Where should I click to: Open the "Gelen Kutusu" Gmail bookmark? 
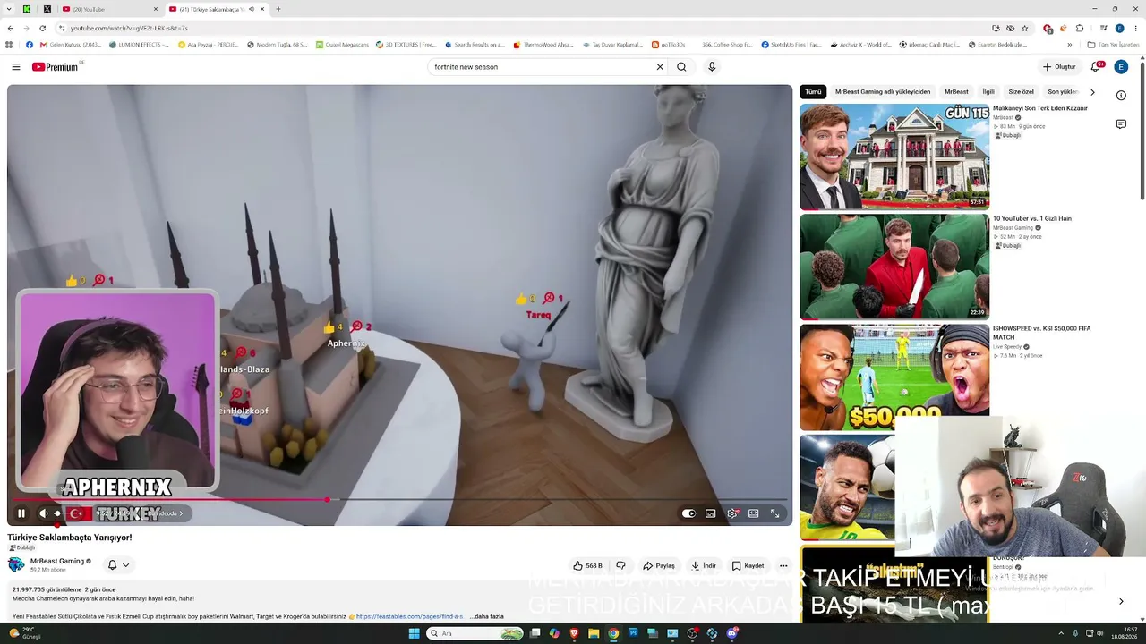tap(70, 45)
